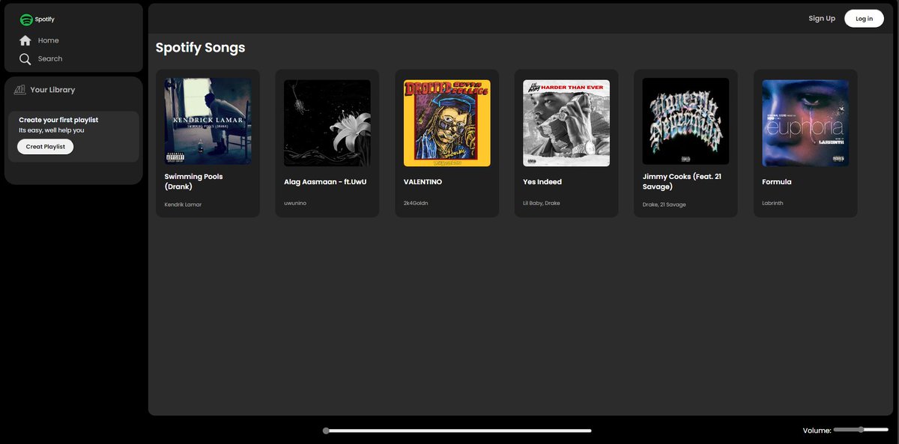Open the Search menu item
Screen dimensions: 899x444
[x=50, y=58]
